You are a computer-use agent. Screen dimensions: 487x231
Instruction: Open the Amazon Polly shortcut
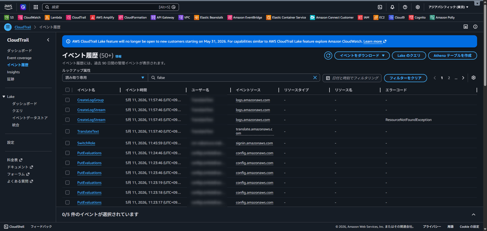[442, 17]
